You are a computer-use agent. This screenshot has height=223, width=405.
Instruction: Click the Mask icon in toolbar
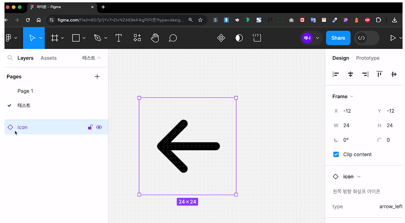[x=239, y=38]
